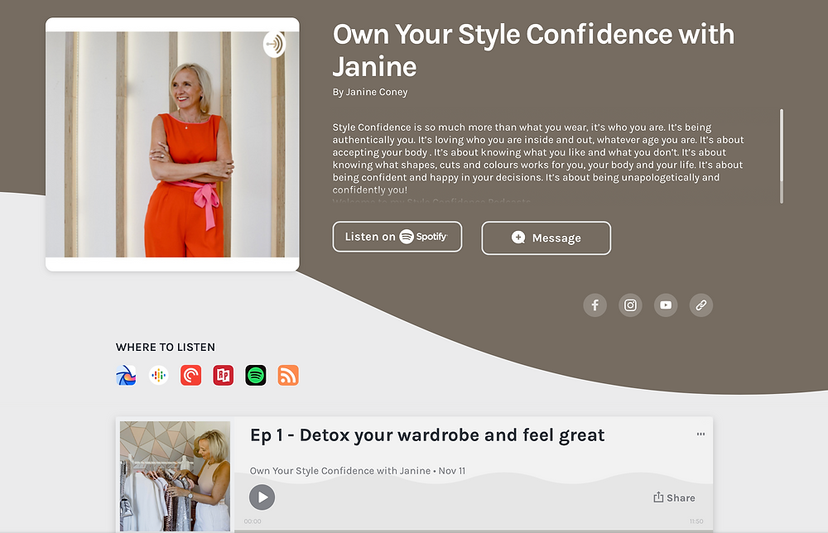828x533 pixels.
Task: Click podcast title Own Your Style Confidence with Janine
Action: pyautogui.click(x=533, y=50)
